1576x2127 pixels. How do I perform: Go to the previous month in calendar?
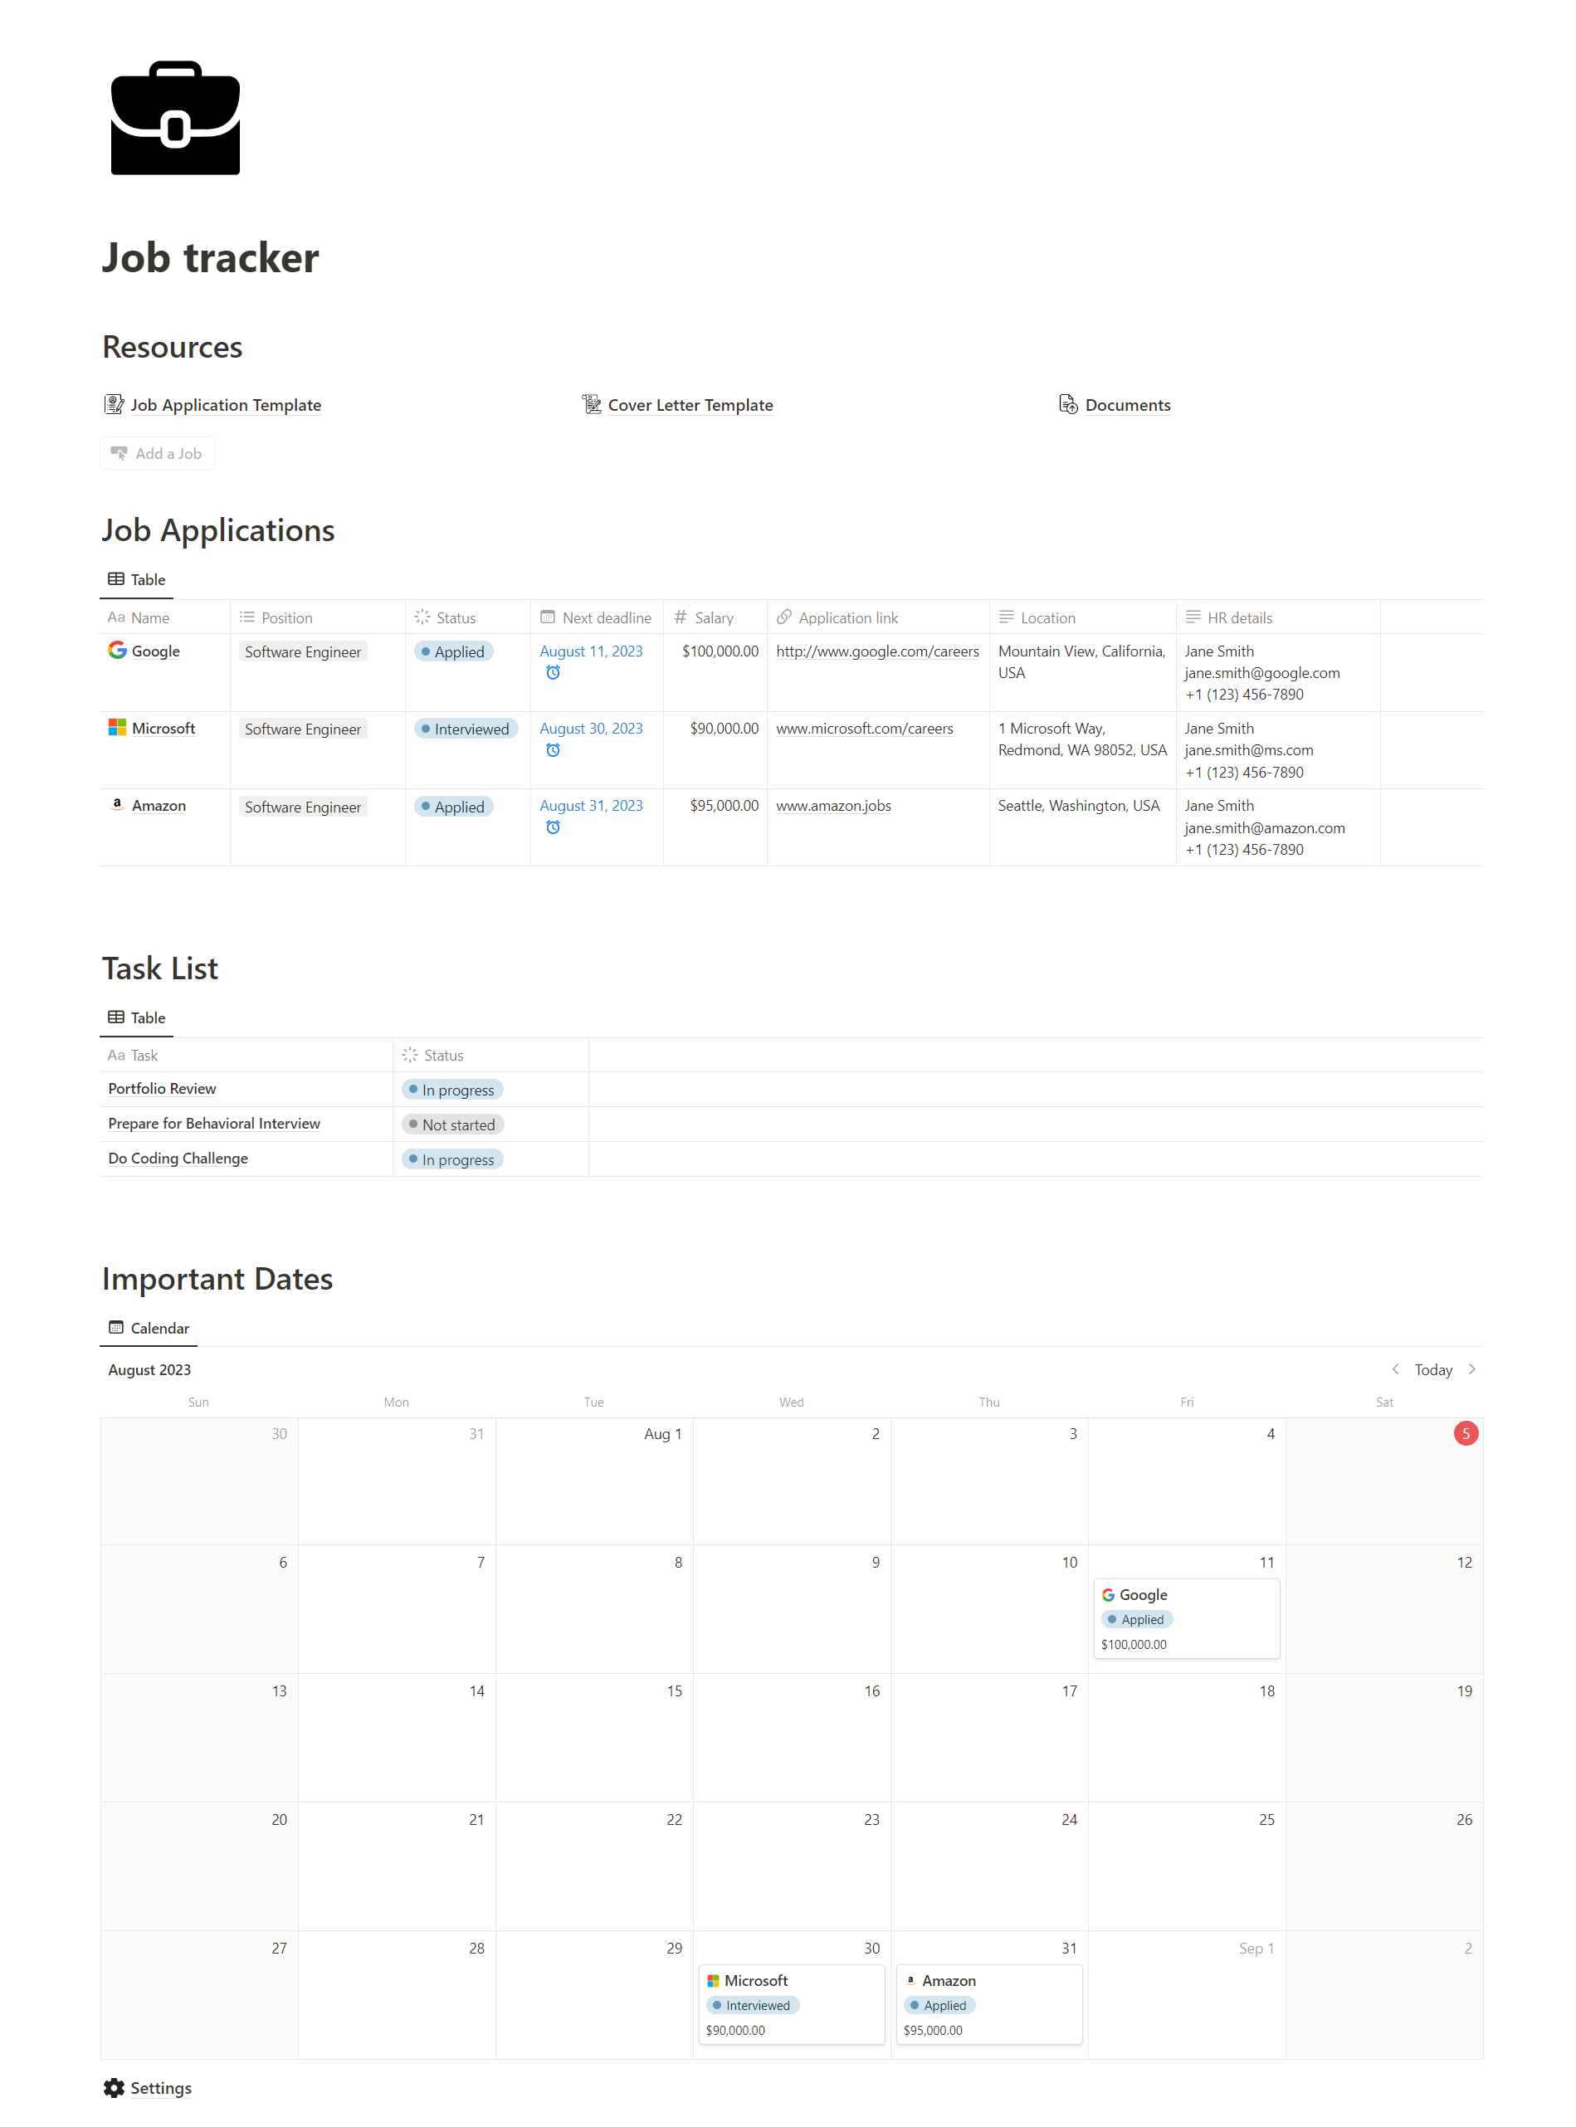(1395, 1368)
